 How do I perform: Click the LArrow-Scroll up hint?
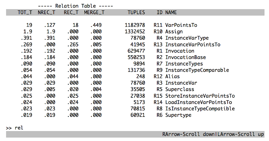click(x=241, y=134)
